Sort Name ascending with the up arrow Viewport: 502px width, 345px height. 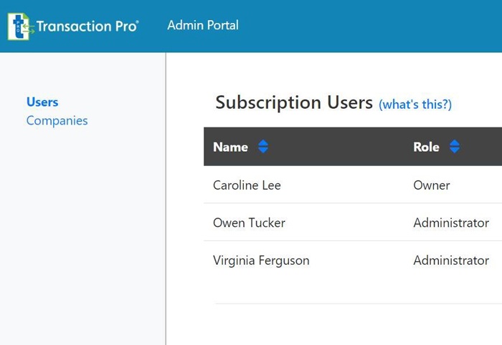(x=263, y=143)
